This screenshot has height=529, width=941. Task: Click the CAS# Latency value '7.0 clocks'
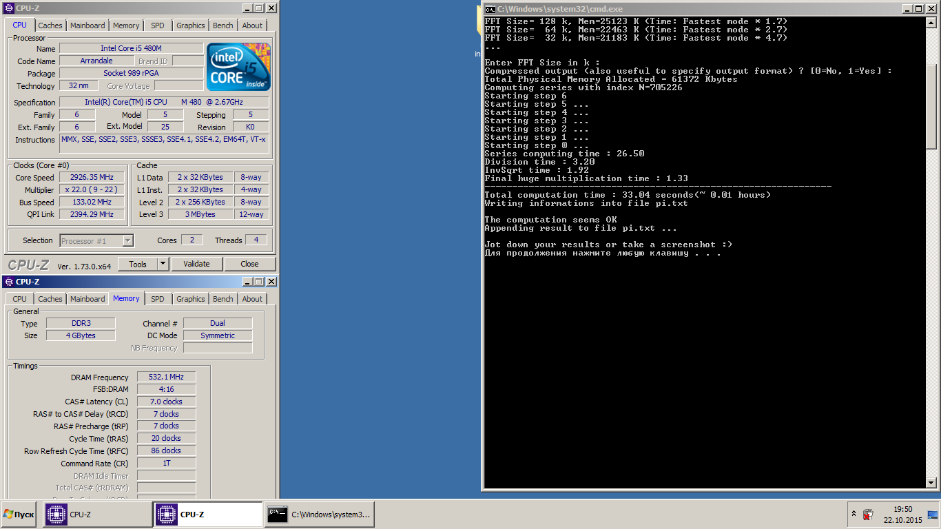click(167, 402)
